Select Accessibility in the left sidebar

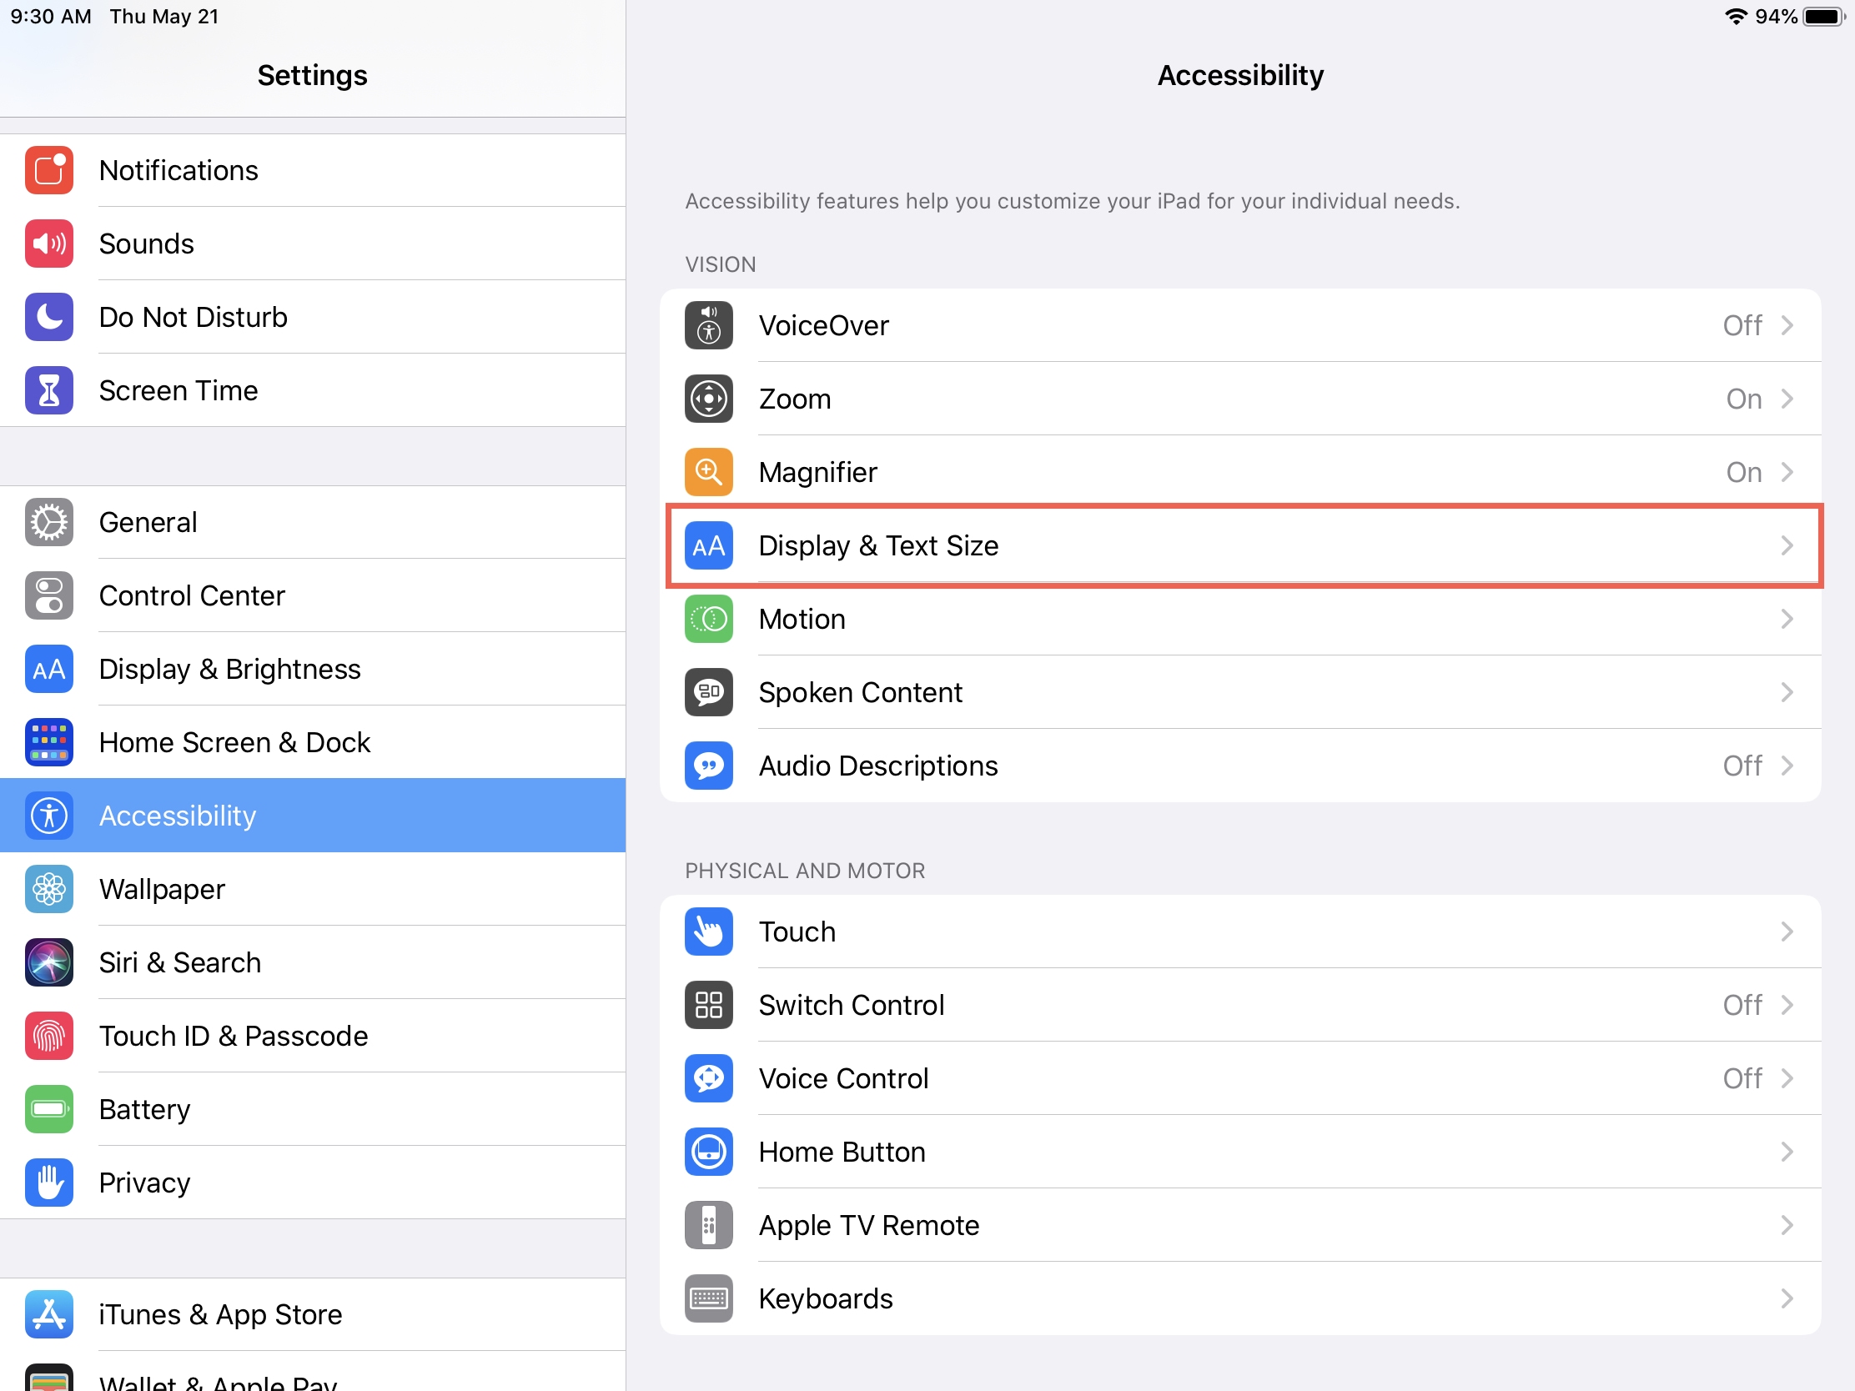313,814
